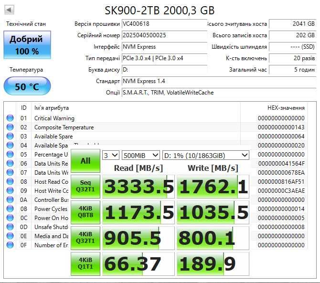Screen dimensions: 320x283
Task: Click the status circle for attribute ID 07
Action: (x=10, y=172)
